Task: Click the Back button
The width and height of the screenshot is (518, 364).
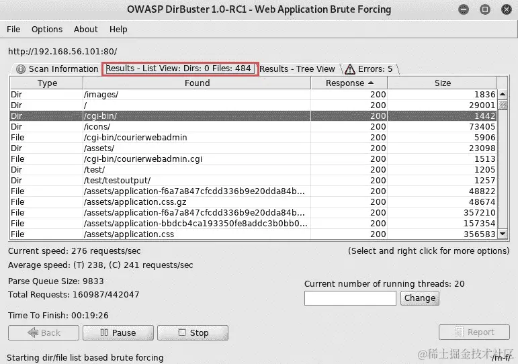Action: pyautogui.click(x=44, y=332)
